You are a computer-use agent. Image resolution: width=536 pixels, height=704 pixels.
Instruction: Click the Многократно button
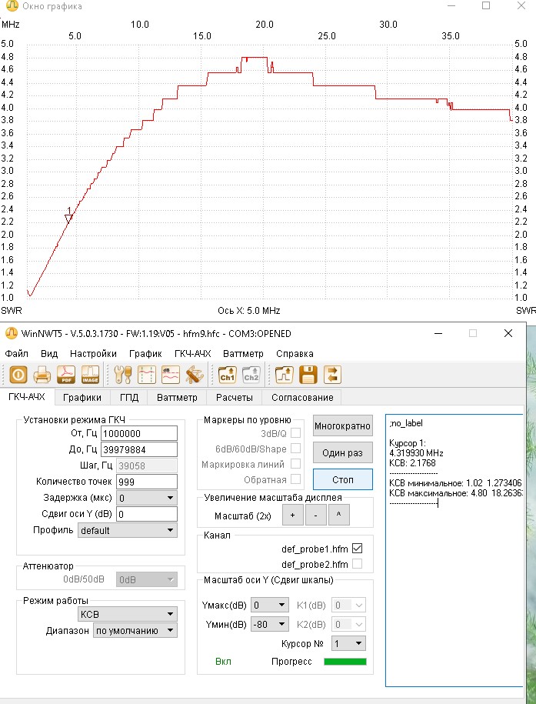coord(342,426)
